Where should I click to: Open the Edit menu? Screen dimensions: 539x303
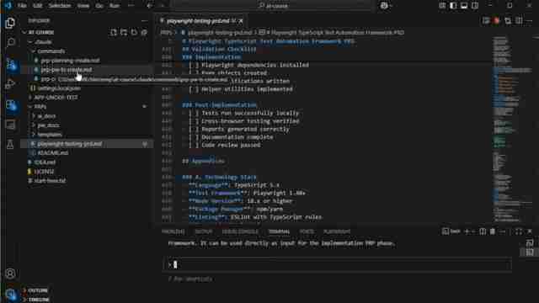coord(37,6)
